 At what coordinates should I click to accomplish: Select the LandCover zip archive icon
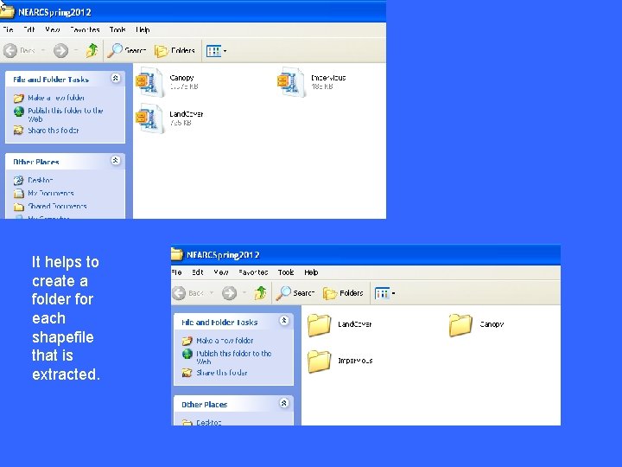click(x=149, y=118)
